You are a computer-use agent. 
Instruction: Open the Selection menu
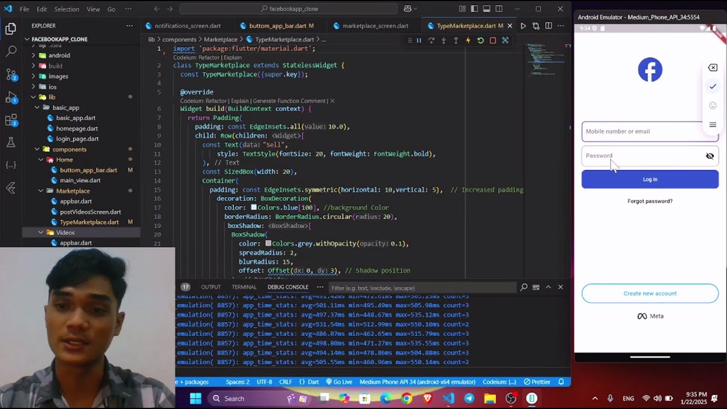pos(67,9)
